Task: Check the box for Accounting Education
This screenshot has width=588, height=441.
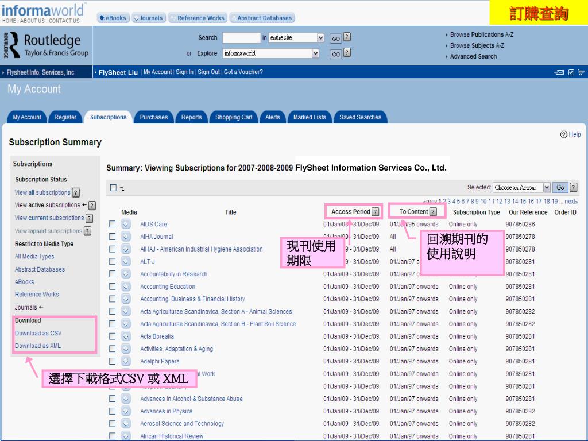Action: pos(112,287)
